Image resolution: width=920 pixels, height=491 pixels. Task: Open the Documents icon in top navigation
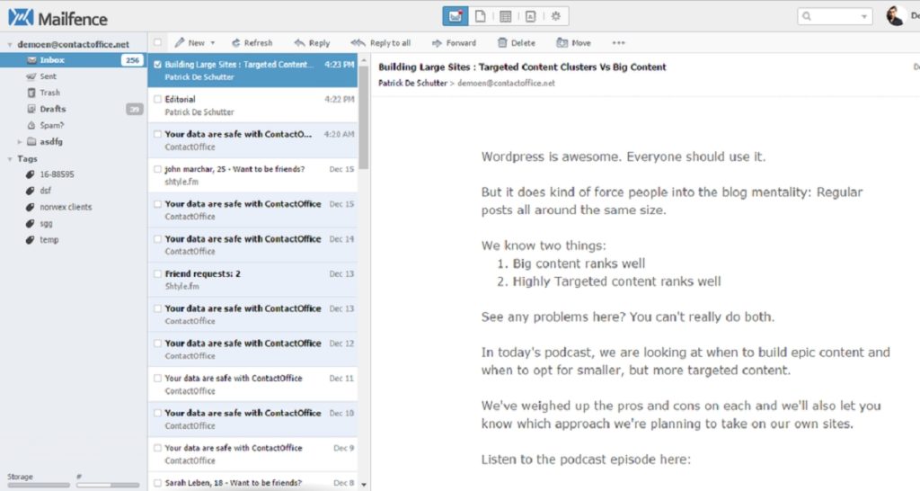(481, 16)
